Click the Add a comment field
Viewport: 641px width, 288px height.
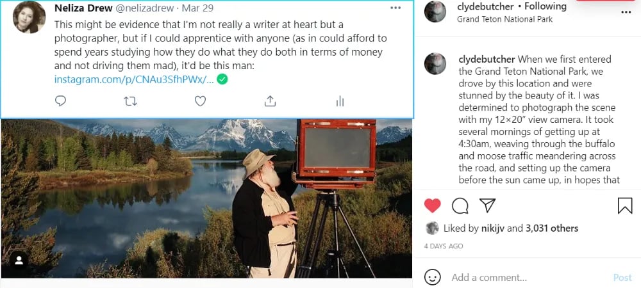pos(528,278)
